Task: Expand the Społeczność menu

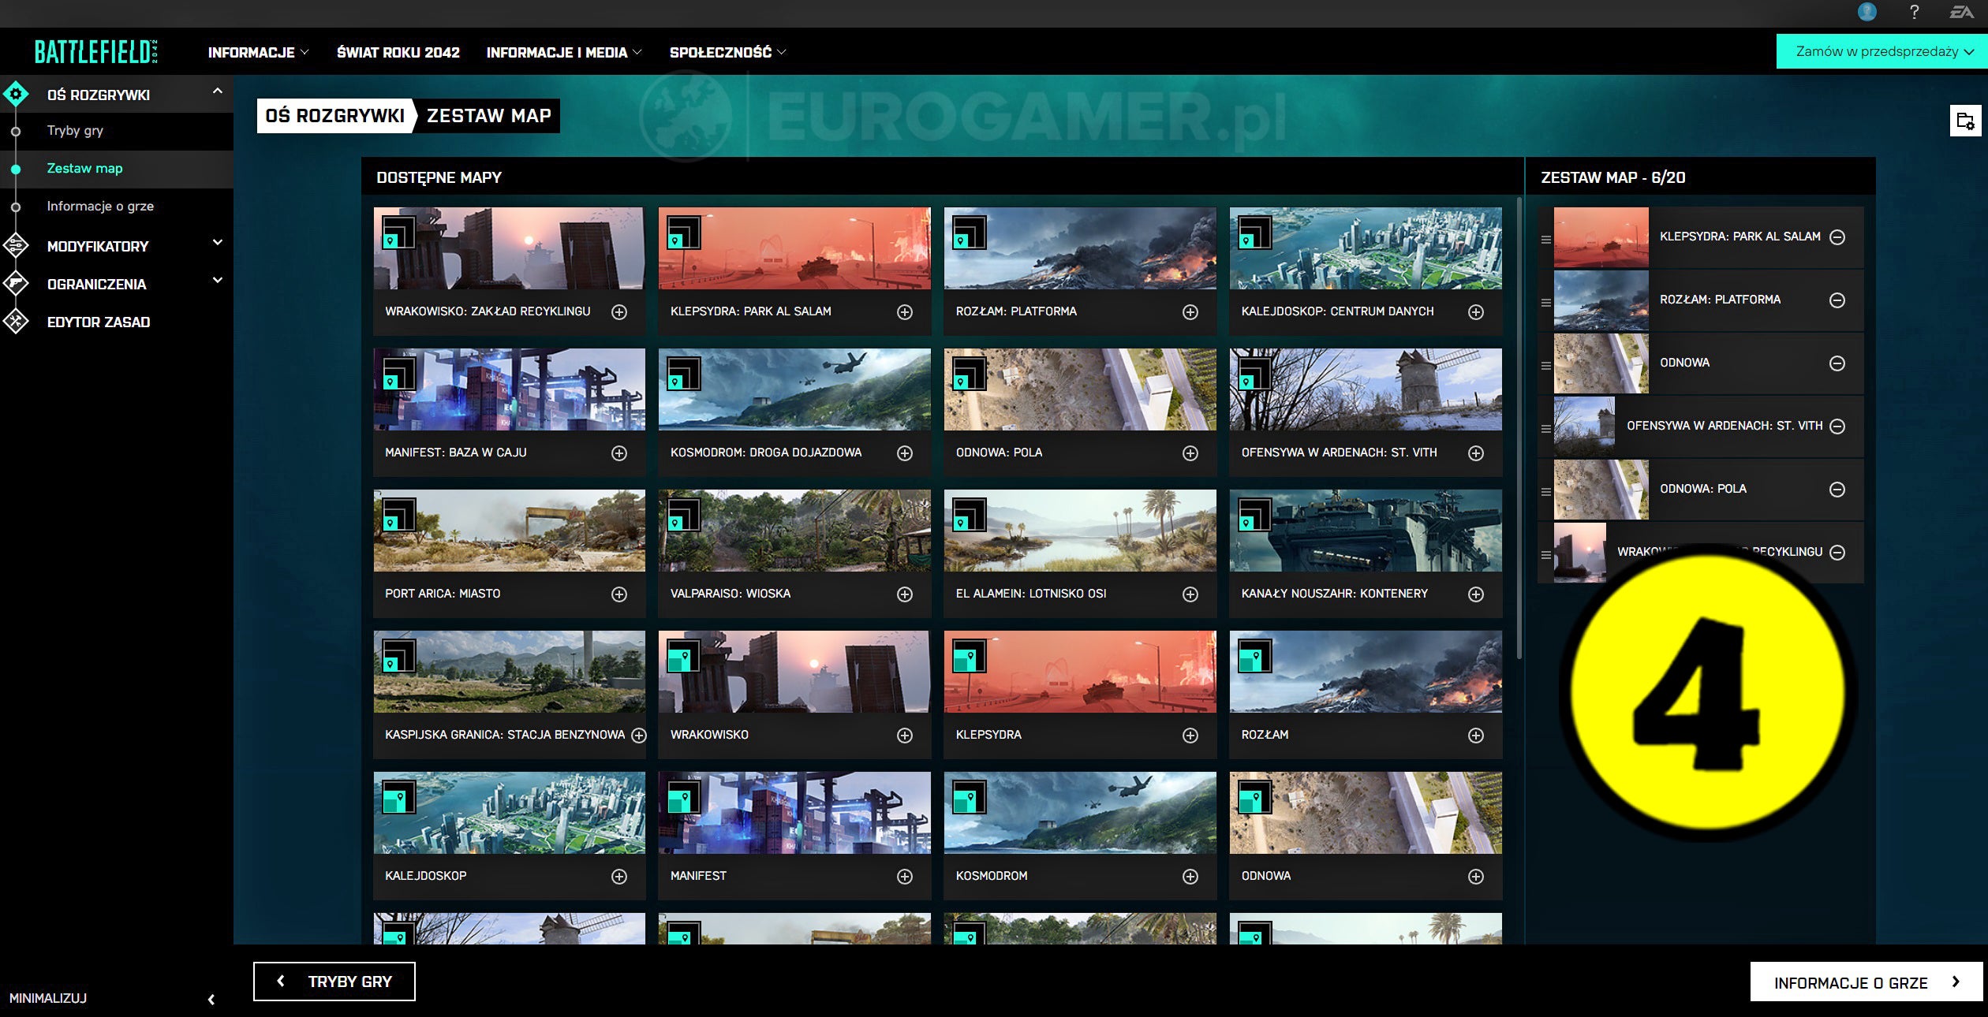Action: pos(727,53)
